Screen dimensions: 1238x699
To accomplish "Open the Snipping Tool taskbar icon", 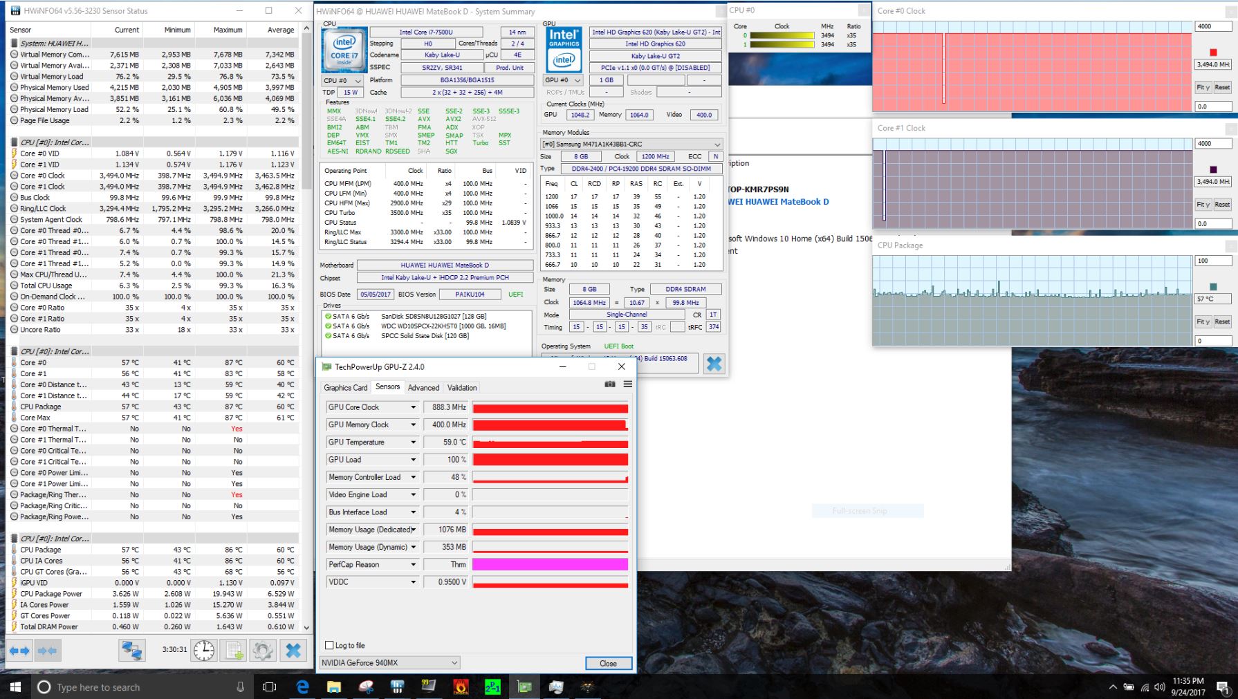I will 366,687.
